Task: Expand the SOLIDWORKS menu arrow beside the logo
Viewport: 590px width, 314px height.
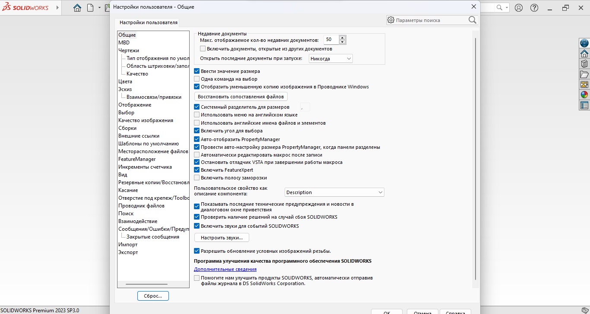Action: pos(58,8)
